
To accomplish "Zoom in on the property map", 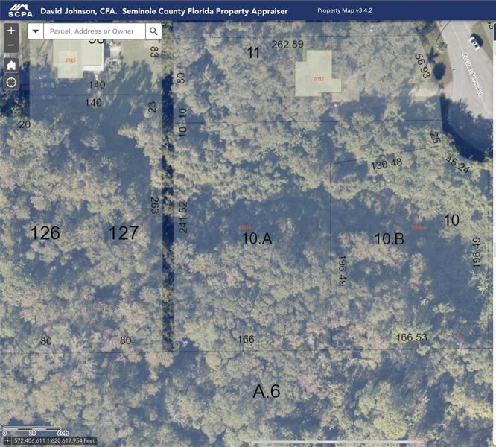I will (11, 31).
